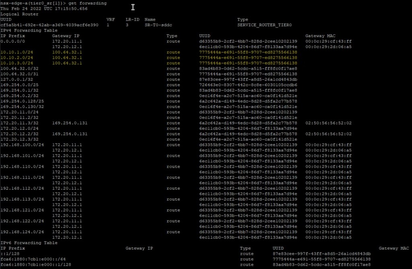Image resolution: width=412 pixels, height=269 pixels.
Task: Click the timestamp line showing Feb 24 2022
Action: coord(44,8)
